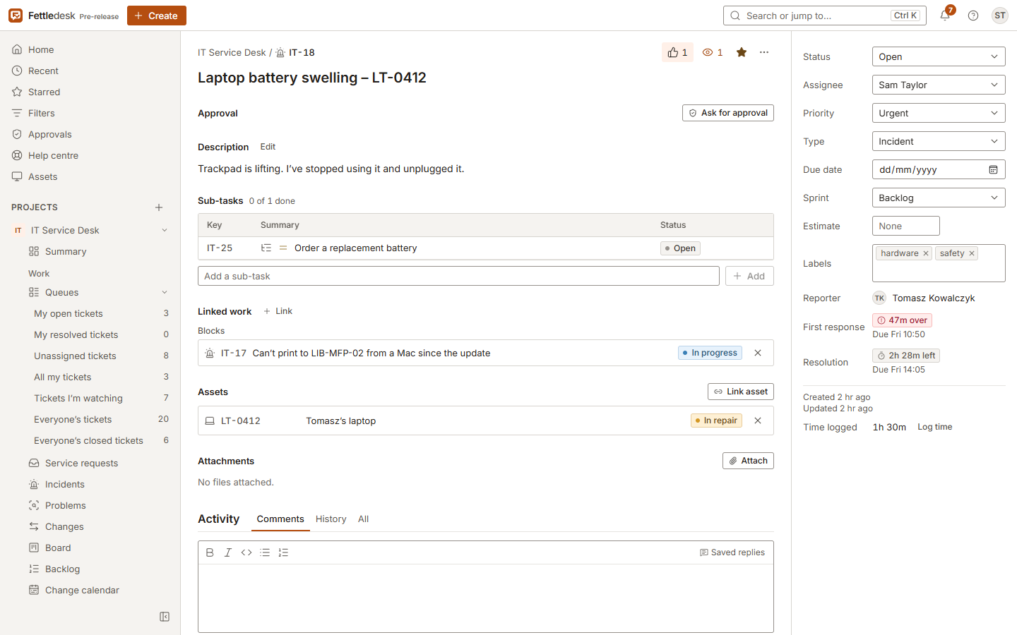Click the Add a sub-task input

point(458,276)
